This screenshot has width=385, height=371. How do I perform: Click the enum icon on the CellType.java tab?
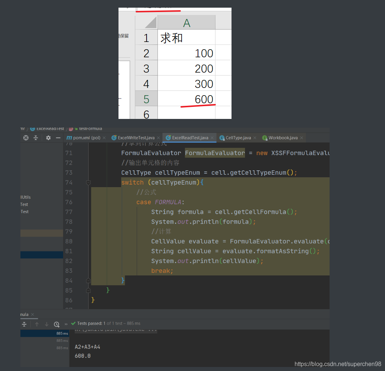click(x=222, y=138)
